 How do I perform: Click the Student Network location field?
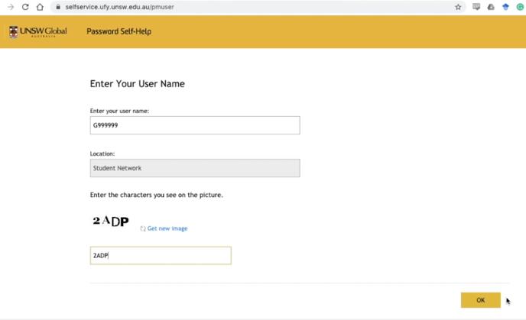click(x=194, y=168)
